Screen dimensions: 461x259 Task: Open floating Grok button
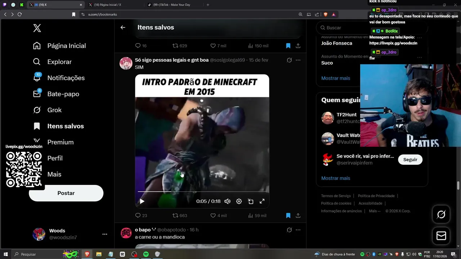(441, 215)
